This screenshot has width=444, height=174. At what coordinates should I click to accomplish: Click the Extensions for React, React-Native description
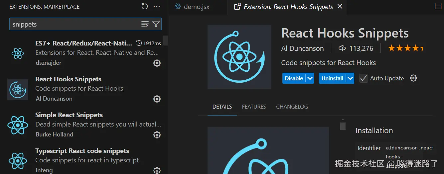click(x=97, y=52)
